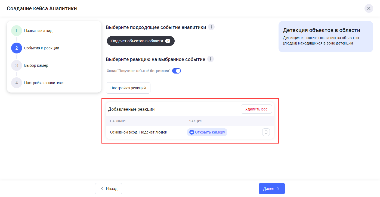Close the analytics case creation dialog

pos(369,8)
